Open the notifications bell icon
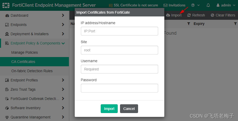This screenshot has width=238, height=121. tap(208, 5)
